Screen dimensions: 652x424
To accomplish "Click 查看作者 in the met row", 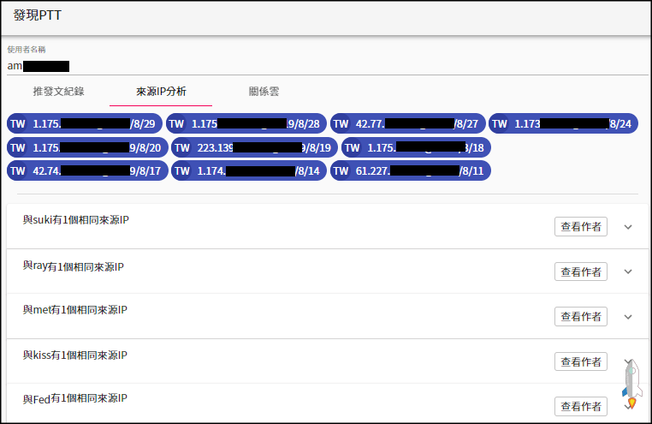I will point(581,317).
